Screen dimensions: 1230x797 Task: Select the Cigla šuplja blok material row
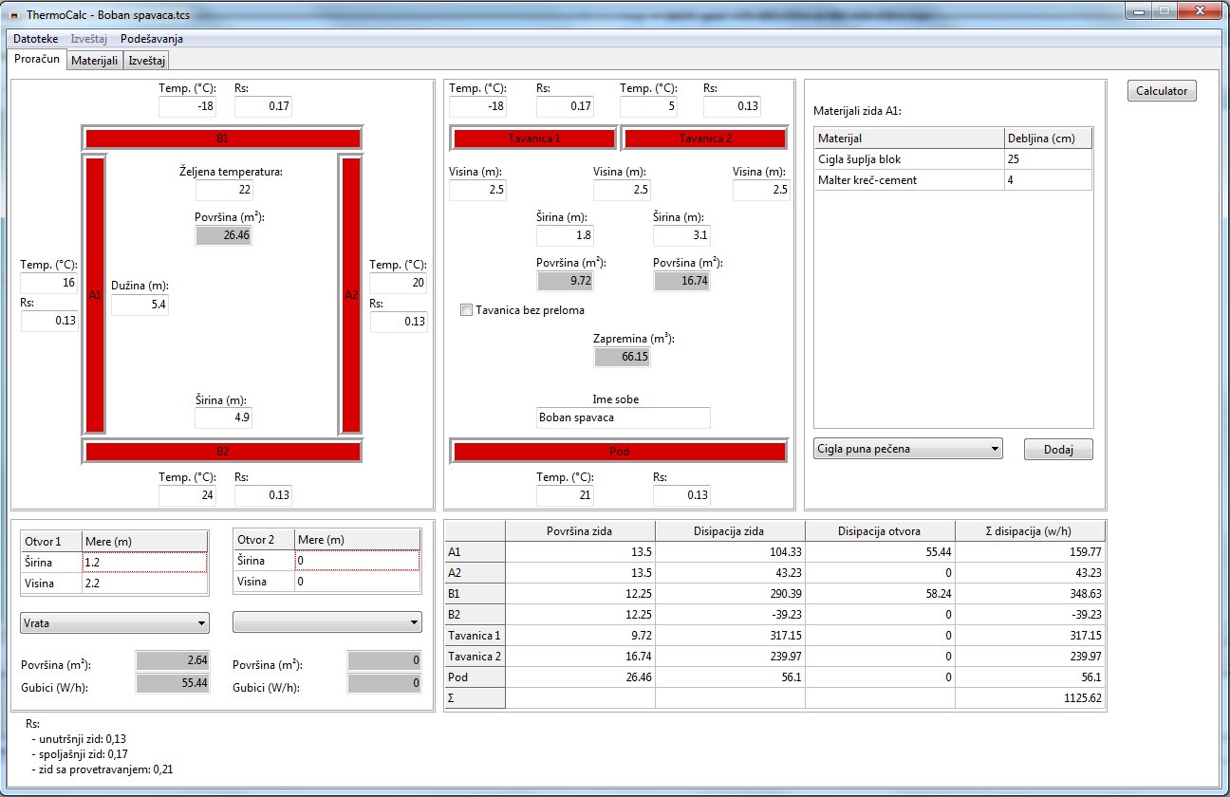(x=908, y=159)
